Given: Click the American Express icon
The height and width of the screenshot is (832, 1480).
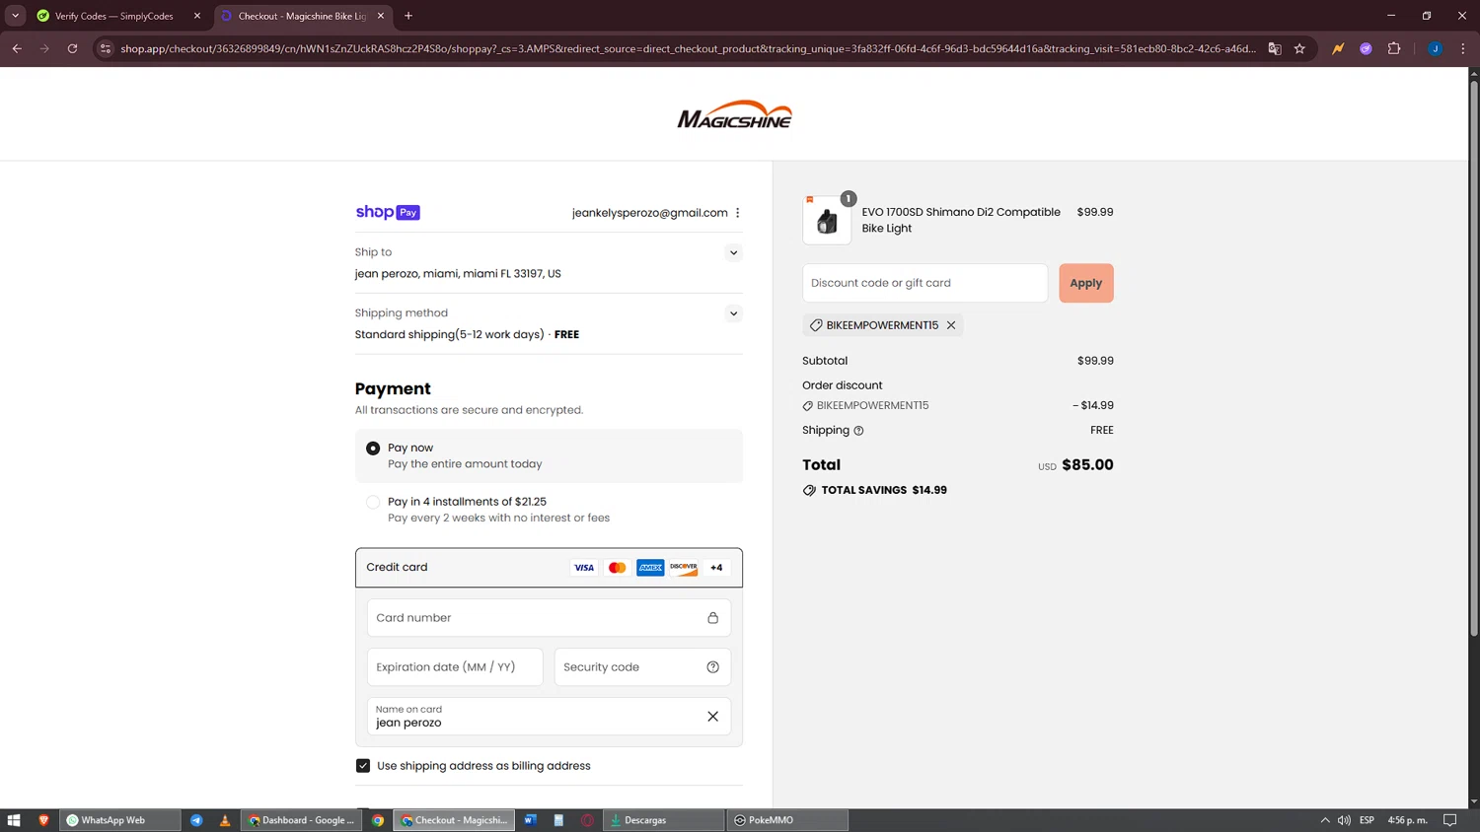Looking at the screenshot, I should [650, 568].
